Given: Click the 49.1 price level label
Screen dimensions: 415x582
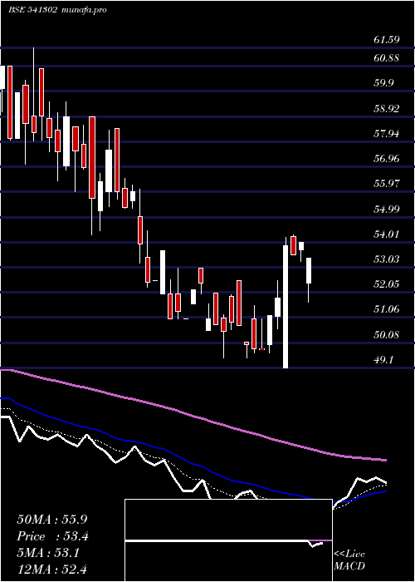Looking at the screenshot, I should pos(383,360).
